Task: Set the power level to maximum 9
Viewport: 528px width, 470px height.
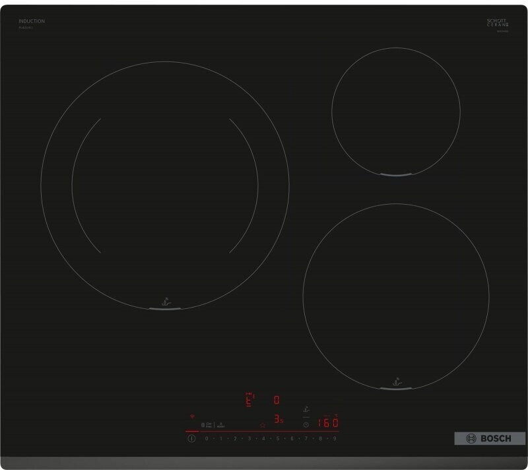Action: coord(335,438)
